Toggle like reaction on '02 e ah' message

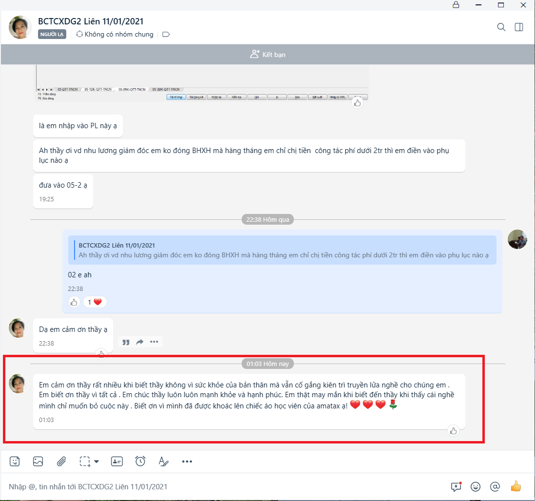(x=74, y=302)
